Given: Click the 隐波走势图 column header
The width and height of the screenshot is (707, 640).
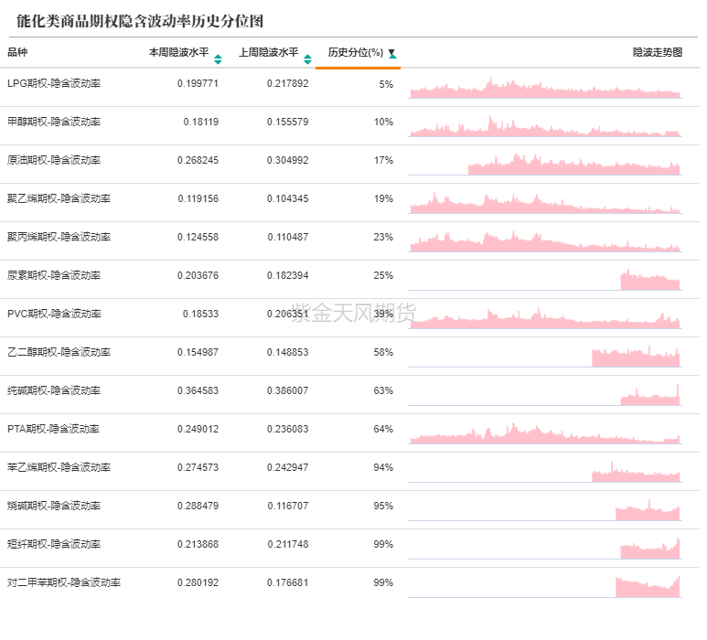Looking at the screenshot, I should point(658,52).
